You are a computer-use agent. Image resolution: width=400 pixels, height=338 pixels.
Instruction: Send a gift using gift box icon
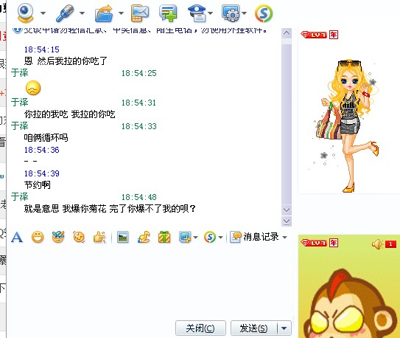tap(164, 237)
